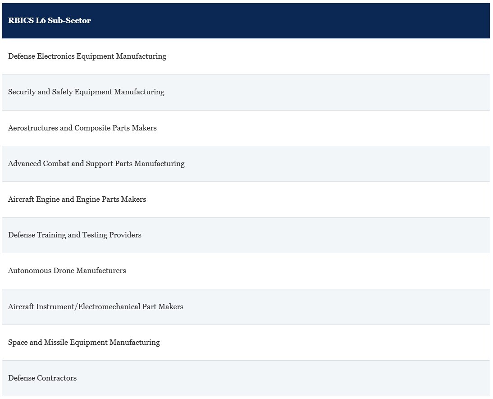Click the Aircraft Engine and Engine Parts Makers row
Viewport: 493px width, 399px height.
coord(246,199)
